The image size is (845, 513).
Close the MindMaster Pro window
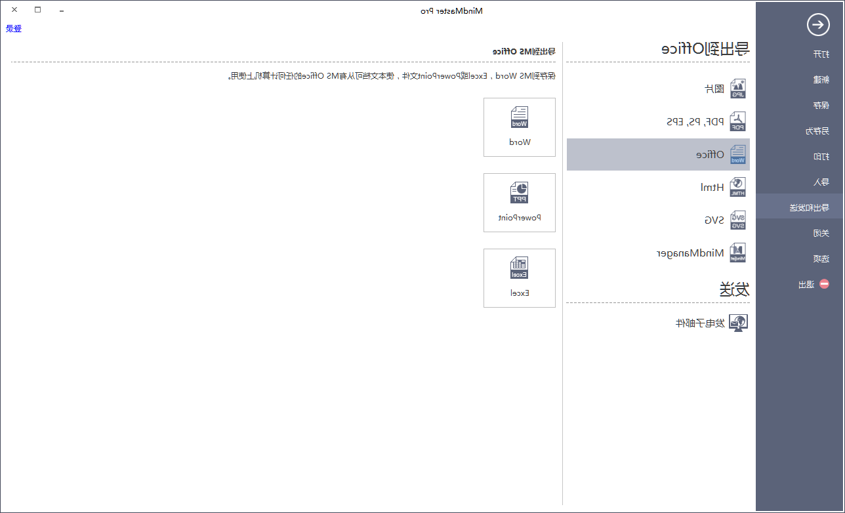click(14, 10)
